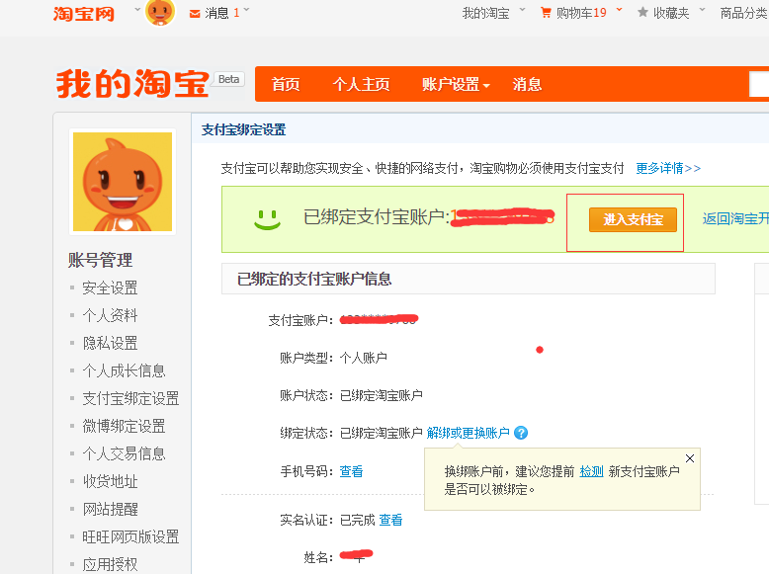Go to the 首页 tab
Image resolution: width=769 pixels, height=574 pixels.
tap(286, 84)
